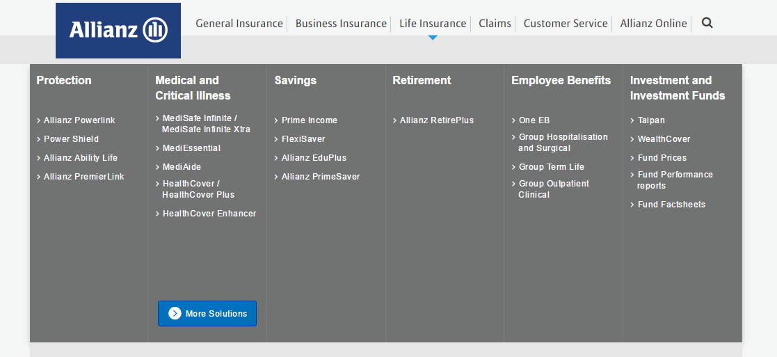The height and width of the screenshot is (357, 777).
Task: Open the Customer Service menu
Action: click(x=566, y=24)
